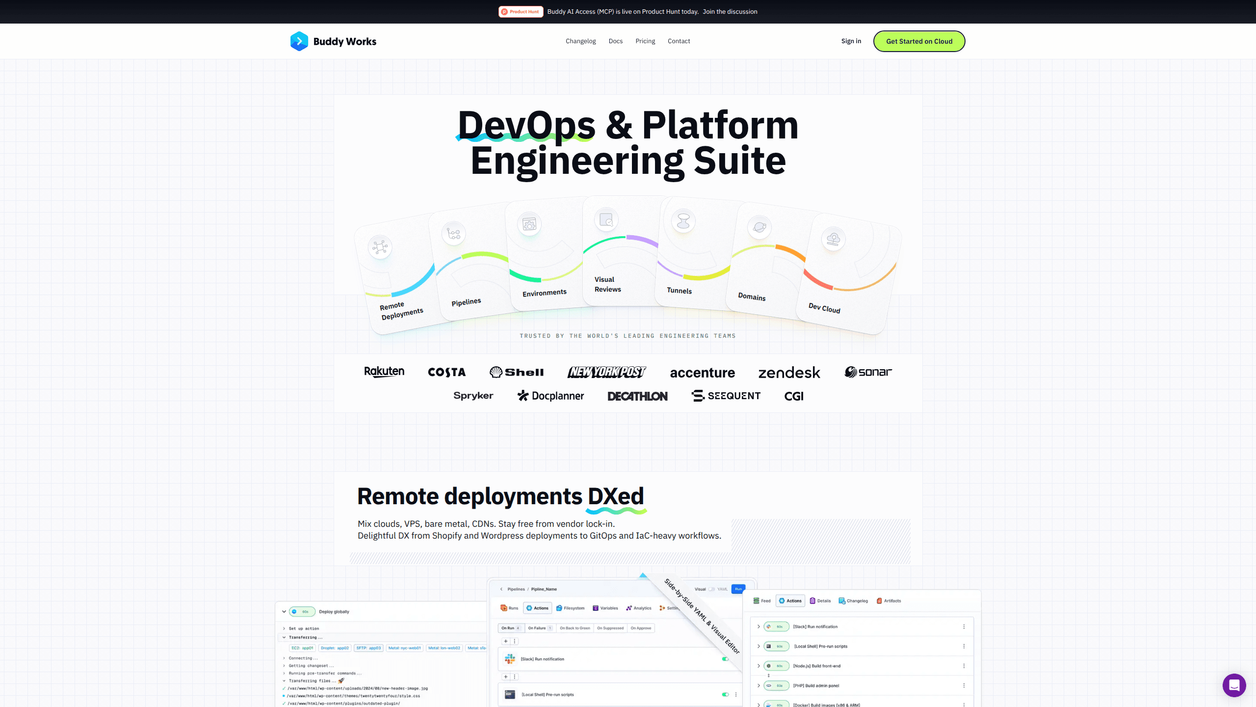Click the Local Shell SSH icon in editor
Image resolution: width=1256 pixels, height=707 pixels.
[510, 694]
